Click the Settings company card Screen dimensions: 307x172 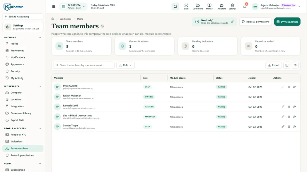(x=23, y=27)
